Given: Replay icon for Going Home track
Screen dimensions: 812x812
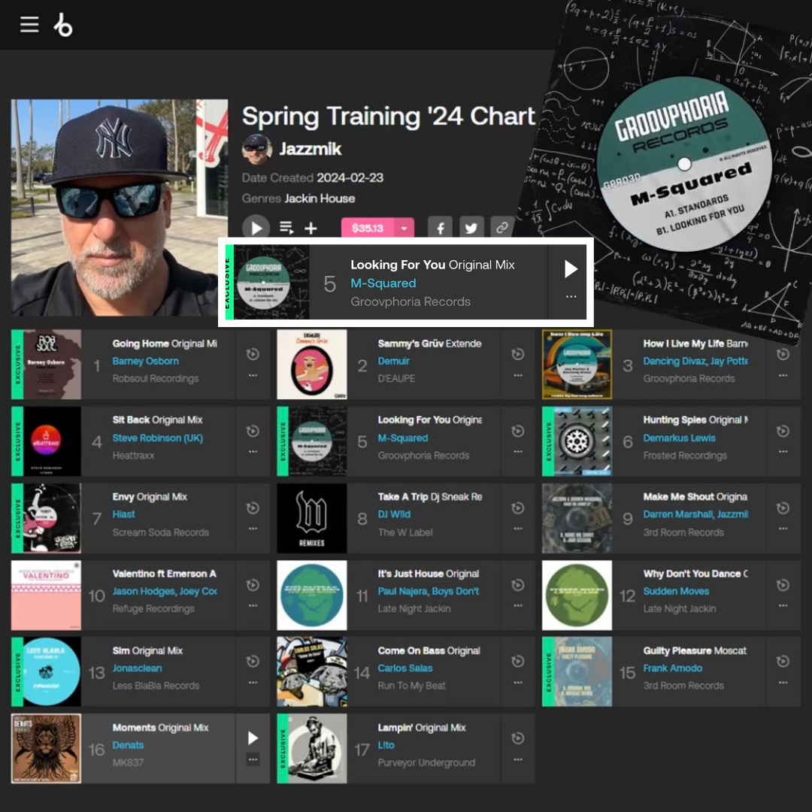Looking at the screenshot, I should pos(253,354).
